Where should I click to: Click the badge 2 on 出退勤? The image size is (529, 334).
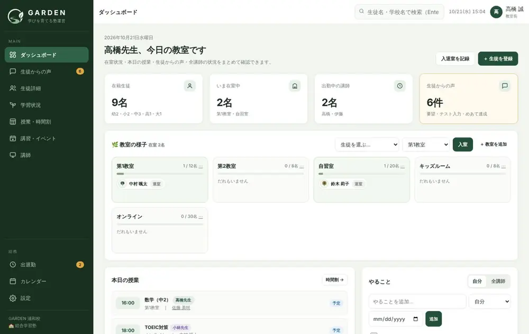[80, 265]
